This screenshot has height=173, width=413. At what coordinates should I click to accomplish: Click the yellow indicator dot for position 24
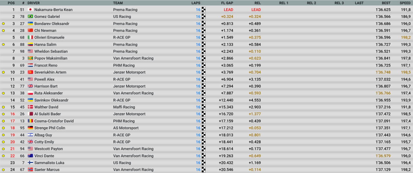4,170
